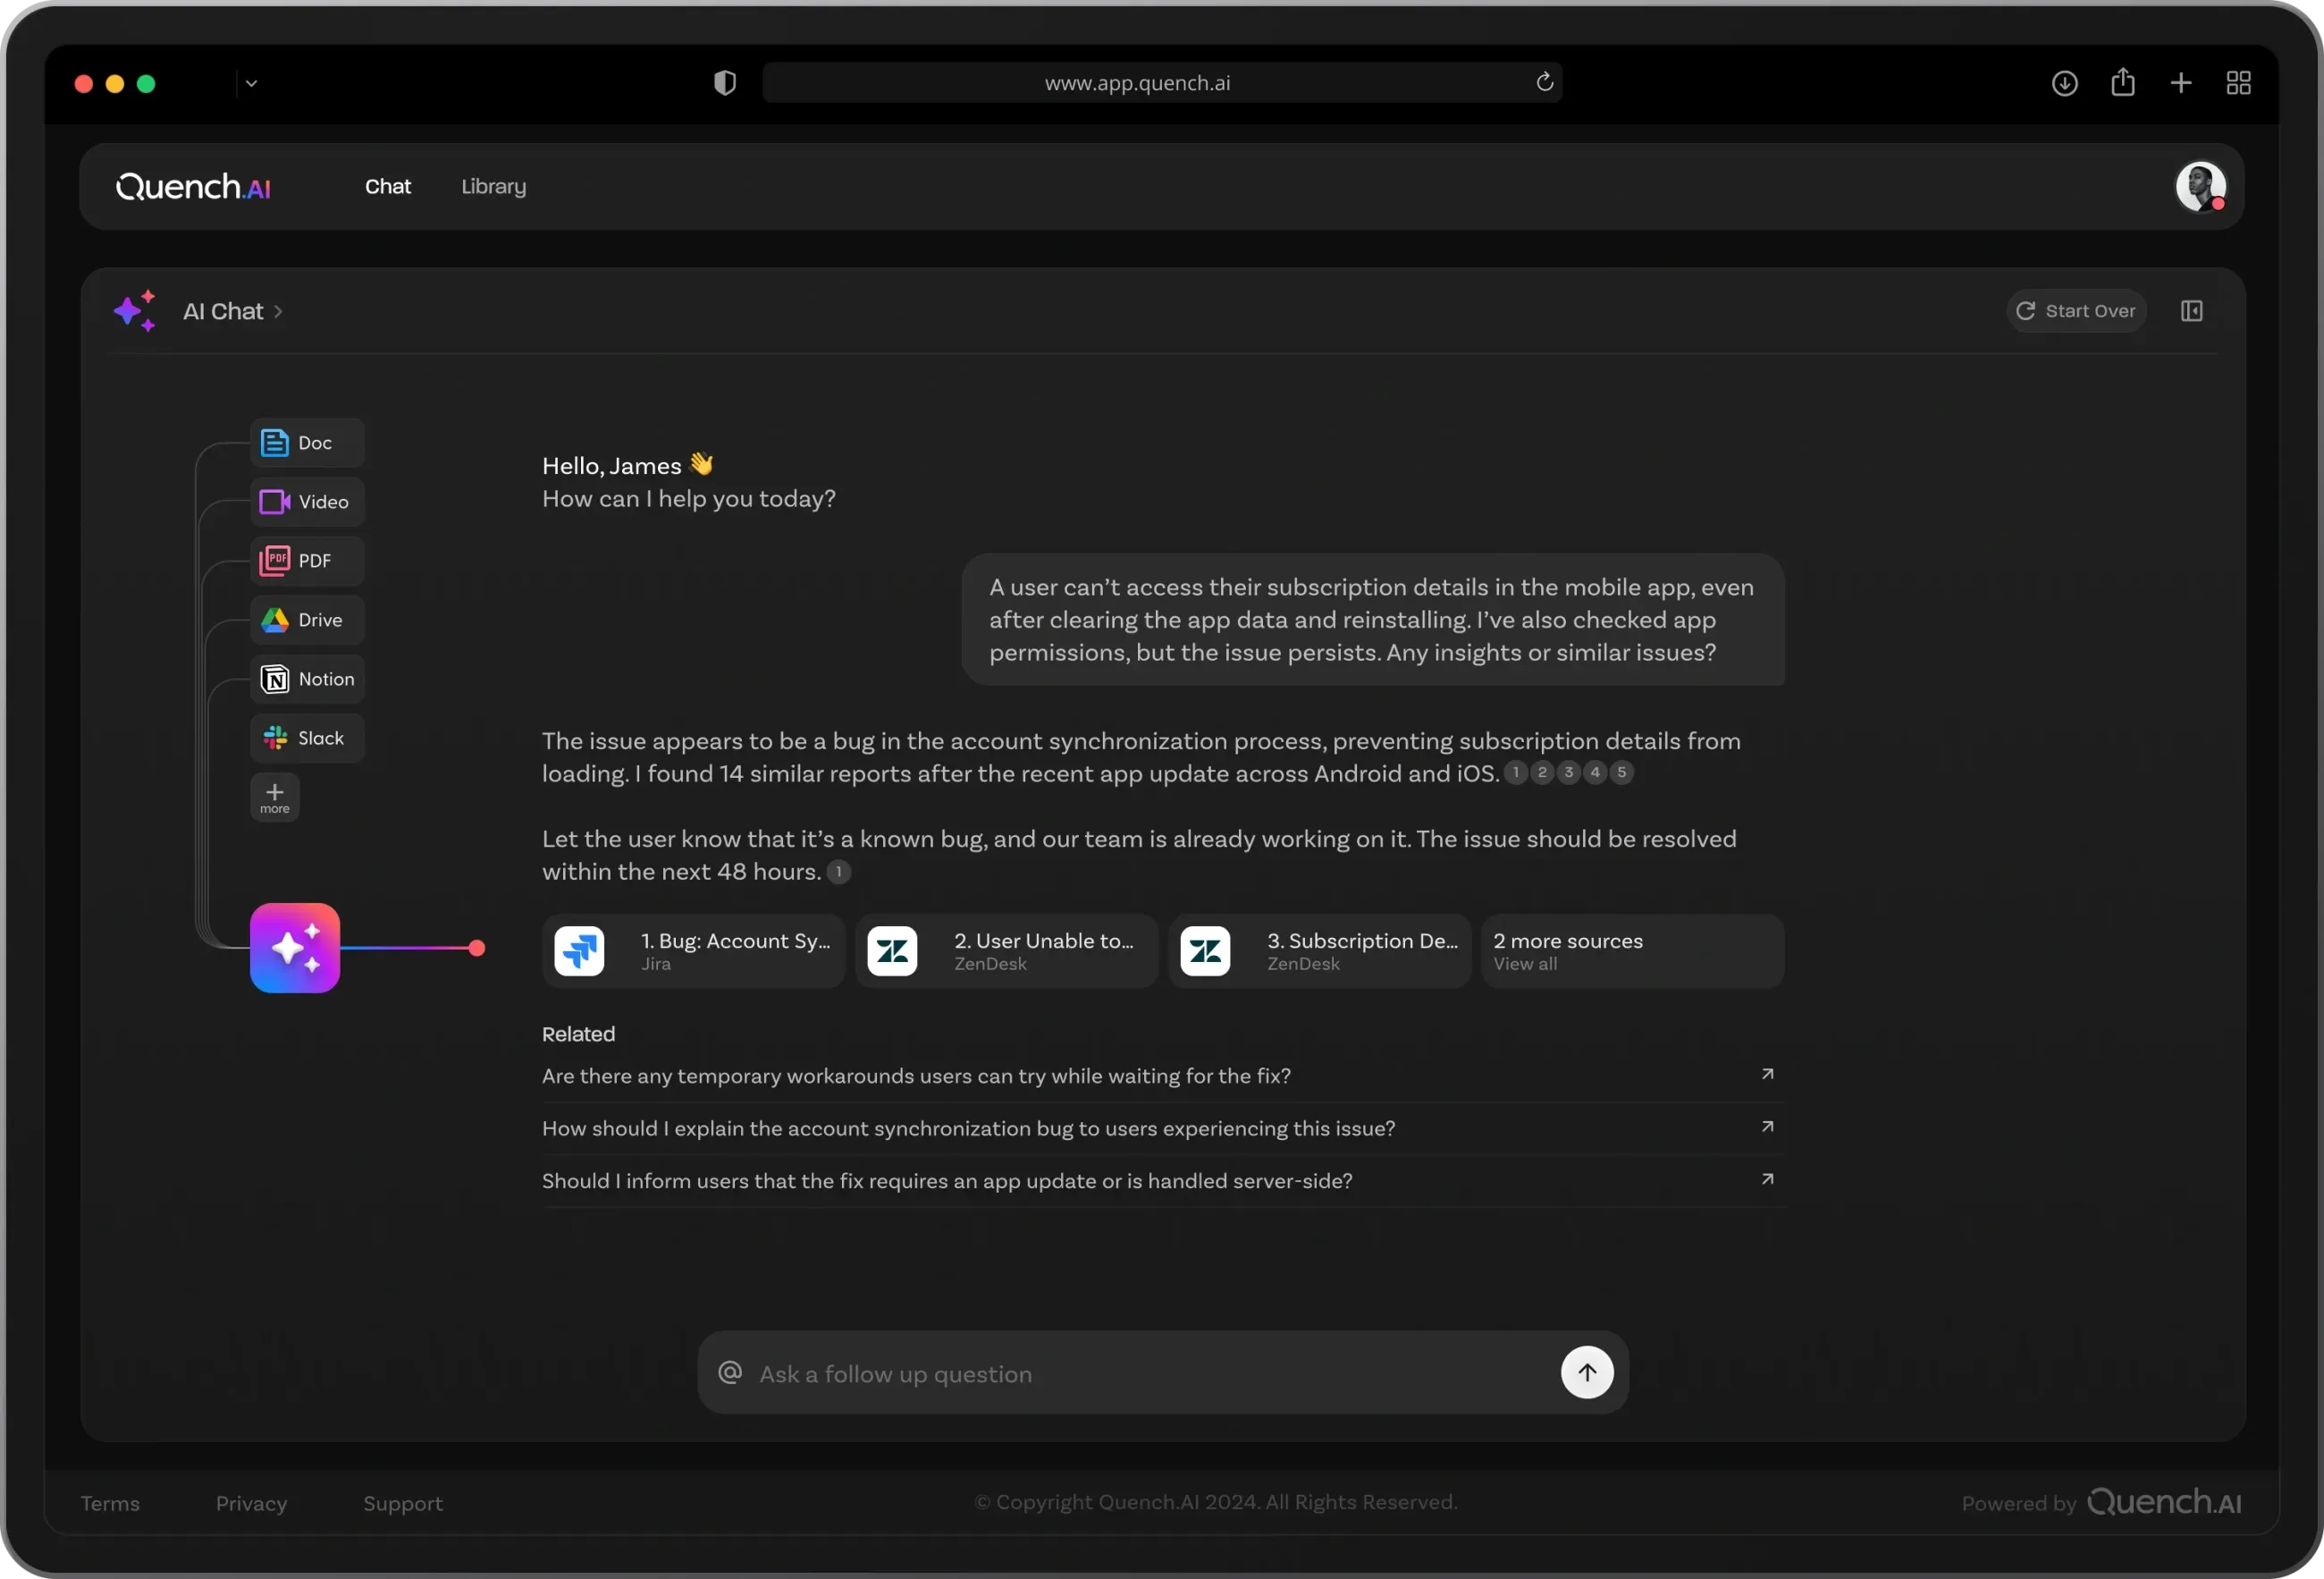Select the Notion source
The height and width of the screenshot is (1579, 2324).
coord(307,679)
